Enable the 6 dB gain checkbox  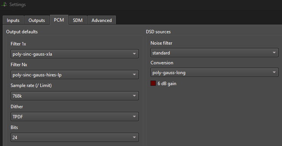pyautogui.click(x=153, y=83)
